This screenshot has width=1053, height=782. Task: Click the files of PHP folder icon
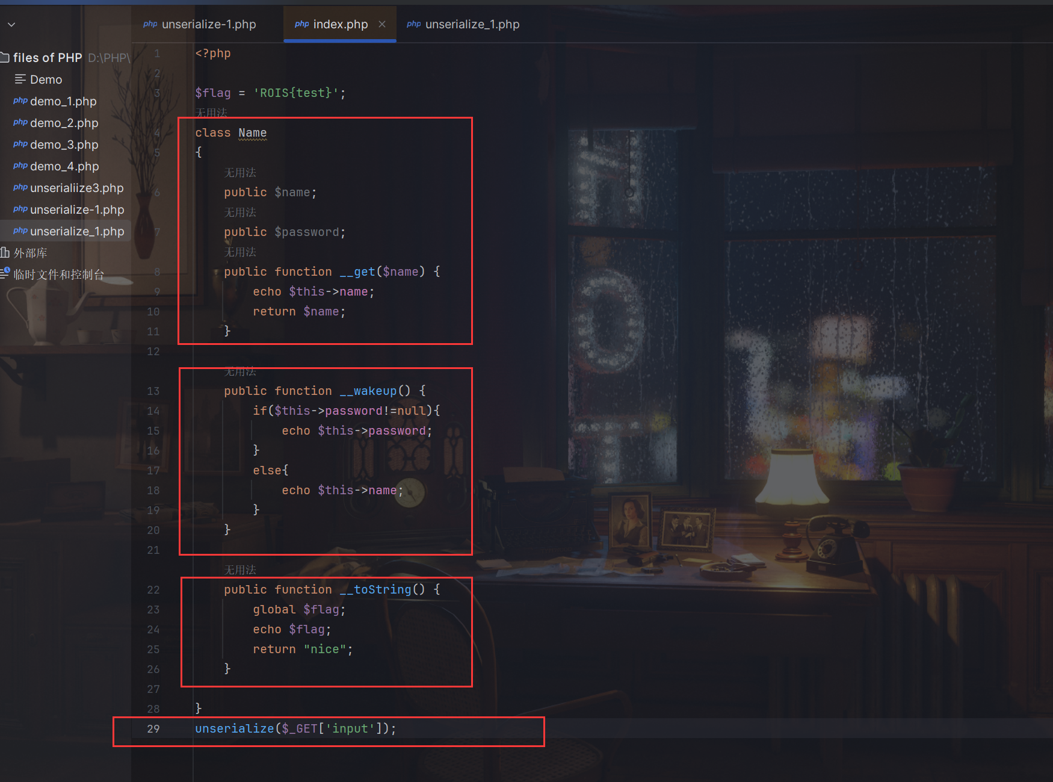[5, 58]
